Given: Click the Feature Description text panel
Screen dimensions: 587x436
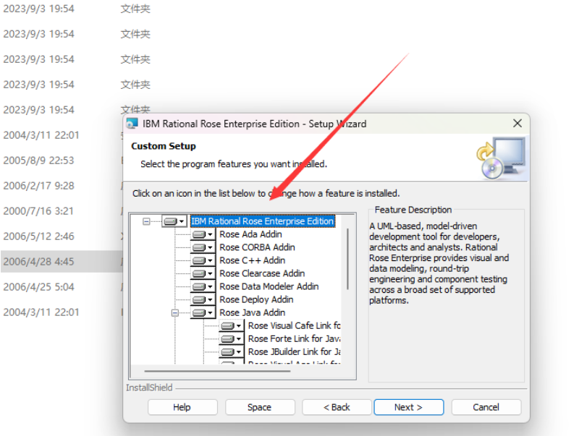Looking at the screenshot, I should [x=439, y=263].
